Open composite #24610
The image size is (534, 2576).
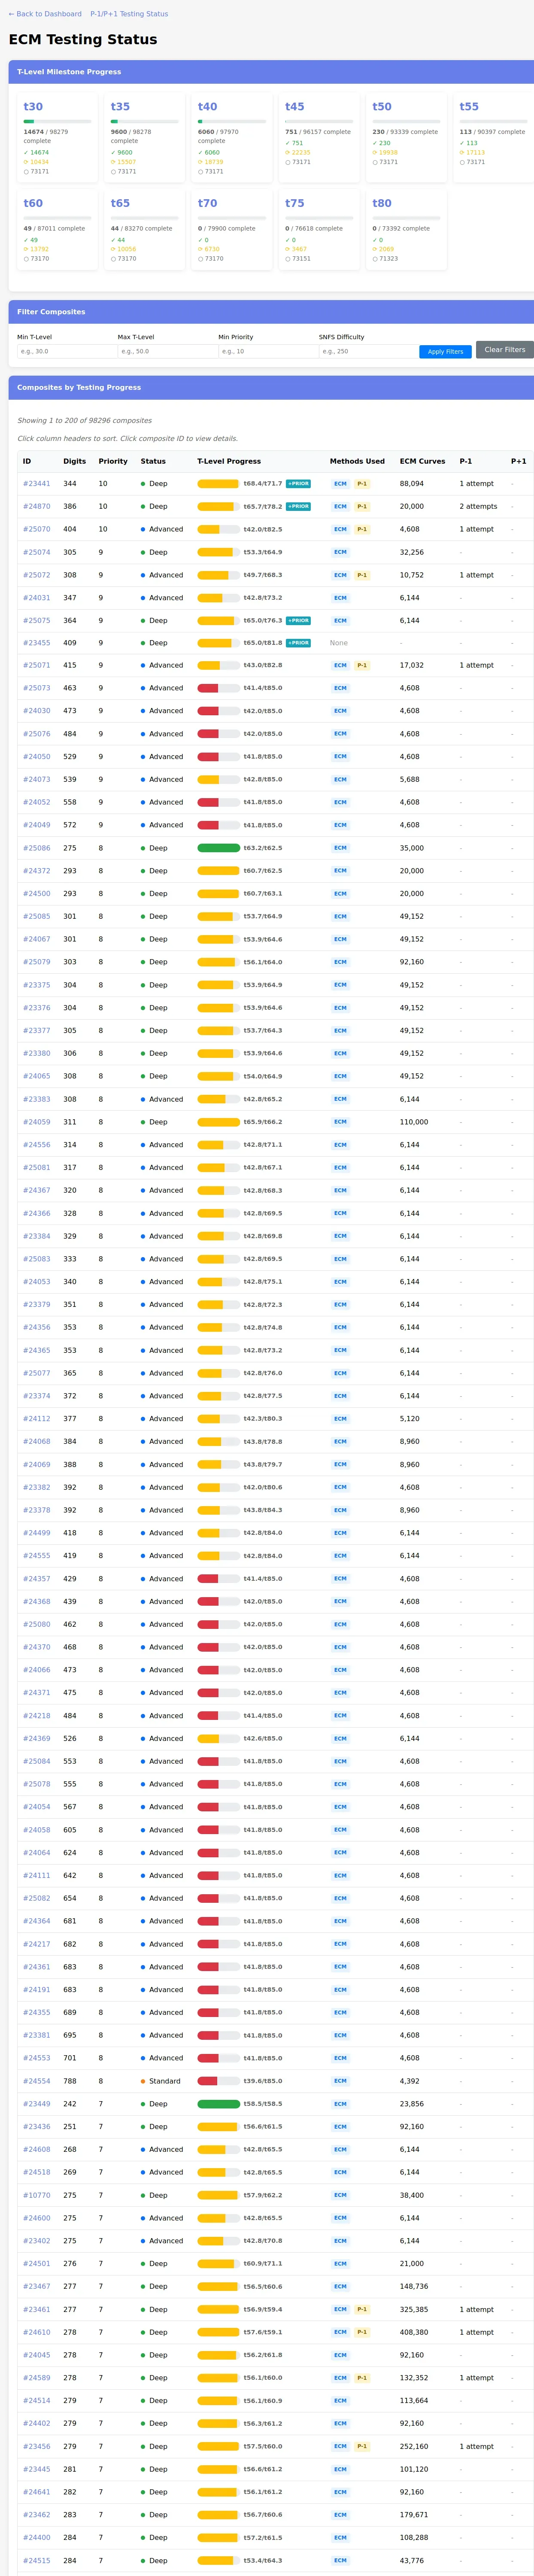[x=37, y=2332]
